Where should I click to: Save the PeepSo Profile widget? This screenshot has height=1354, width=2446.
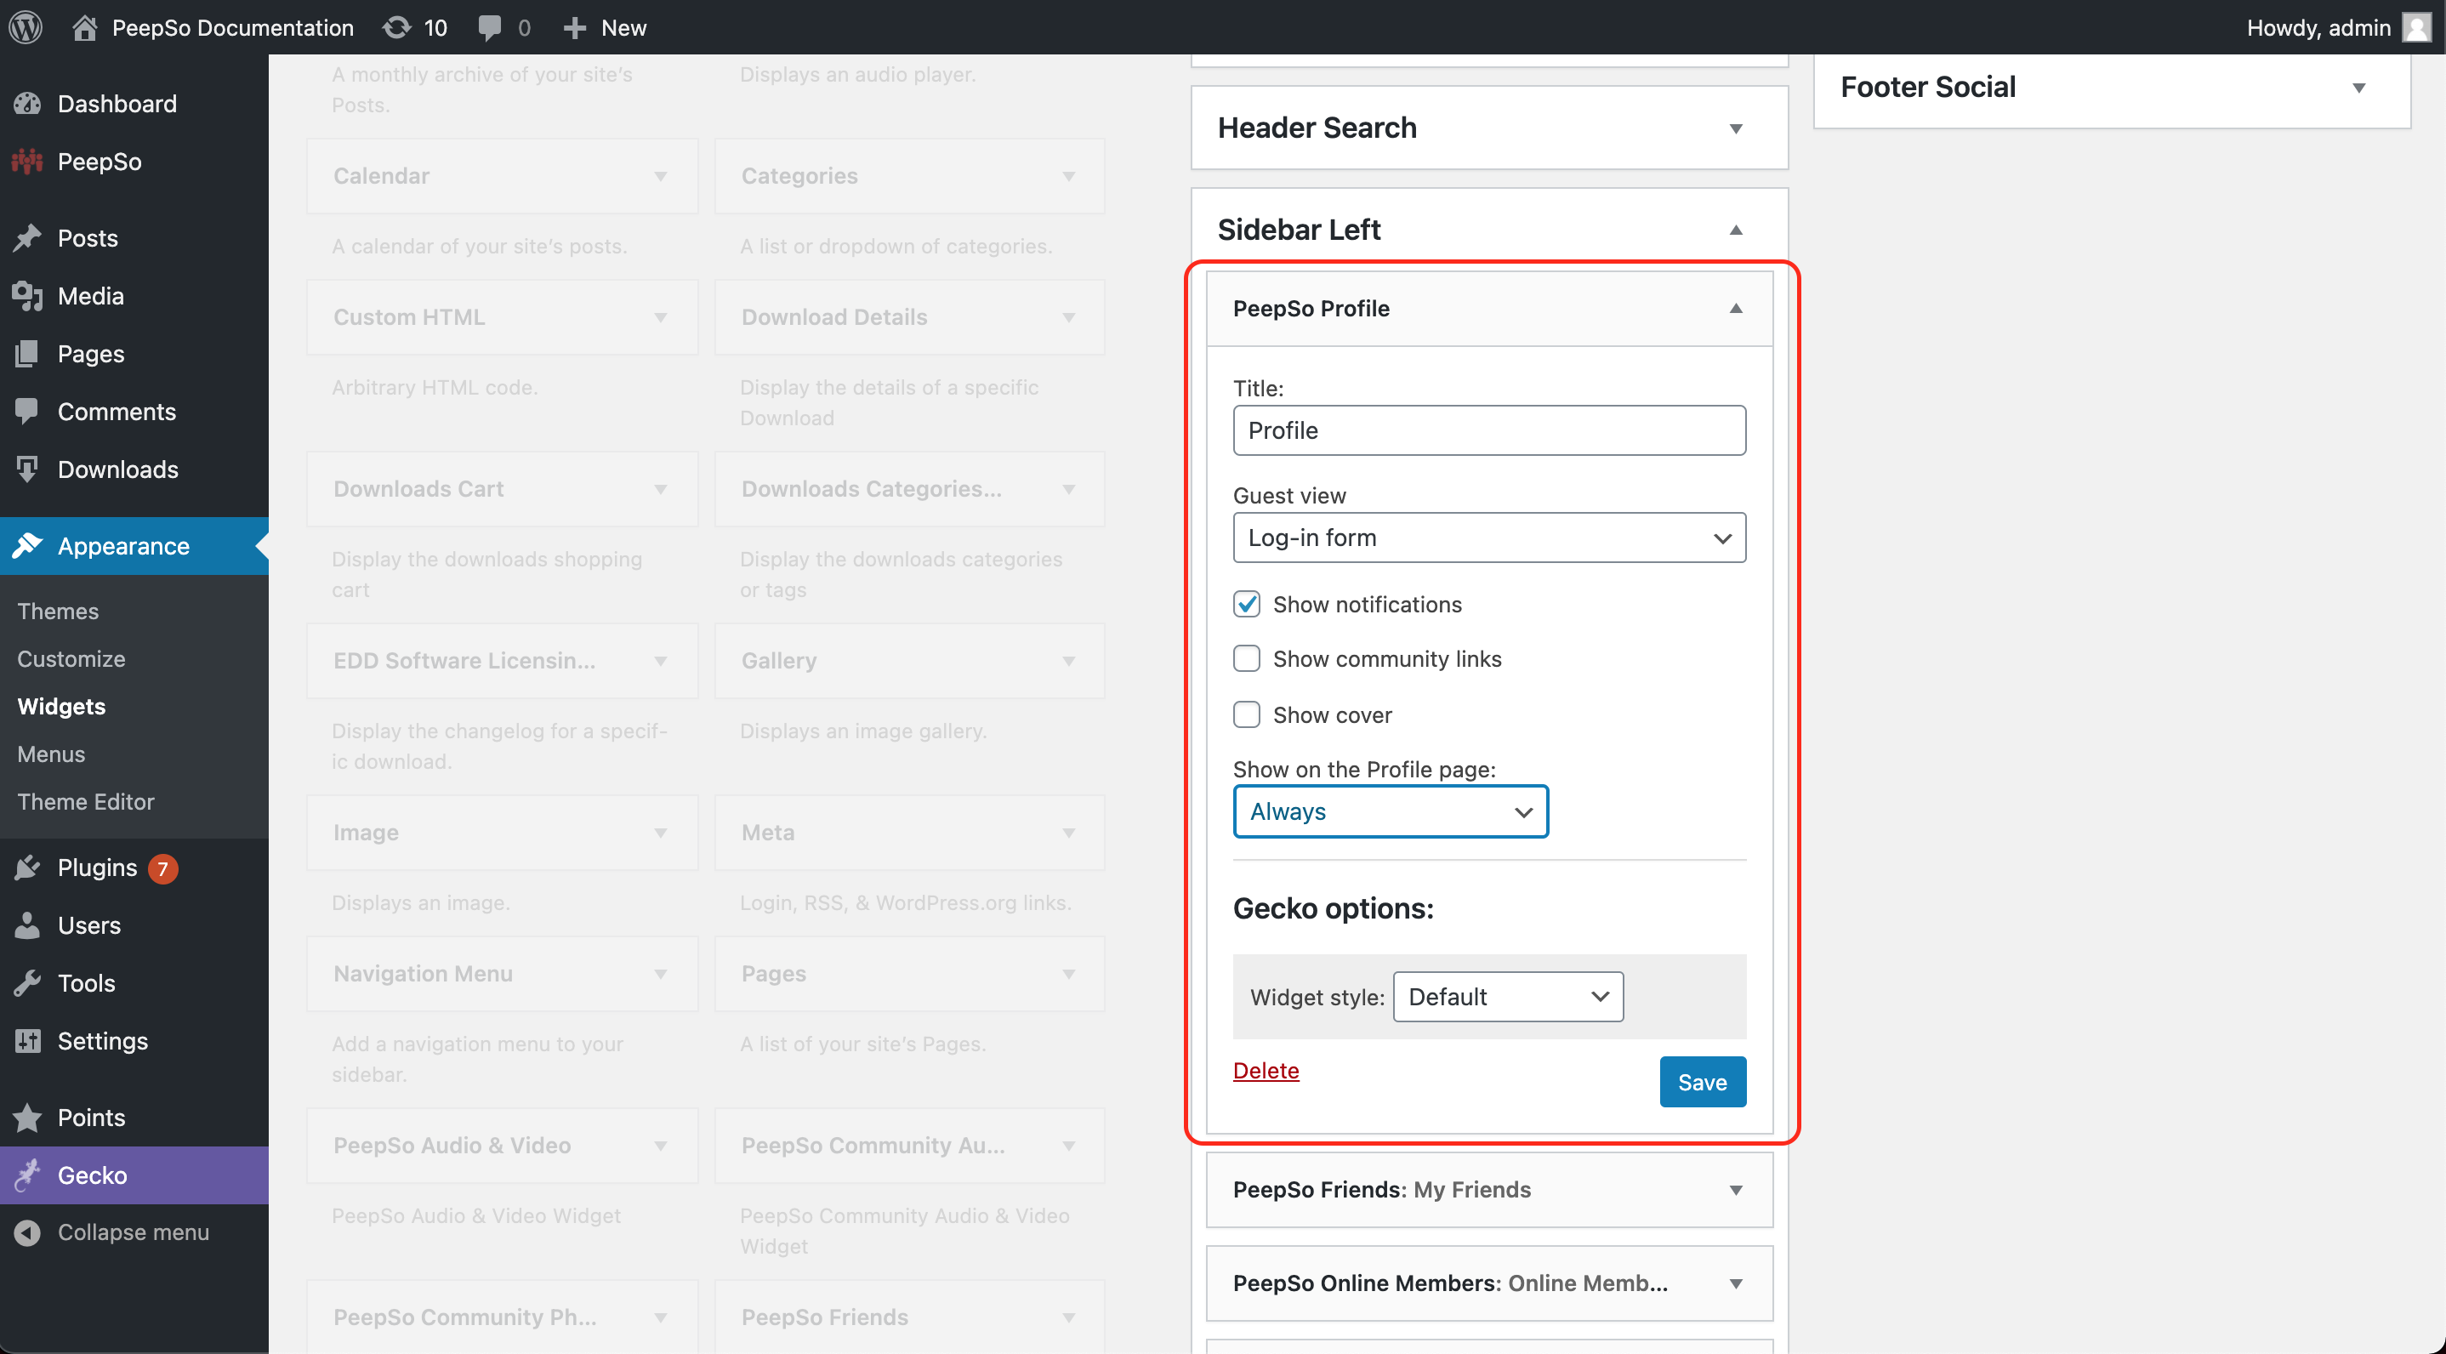[1703, 1083]
